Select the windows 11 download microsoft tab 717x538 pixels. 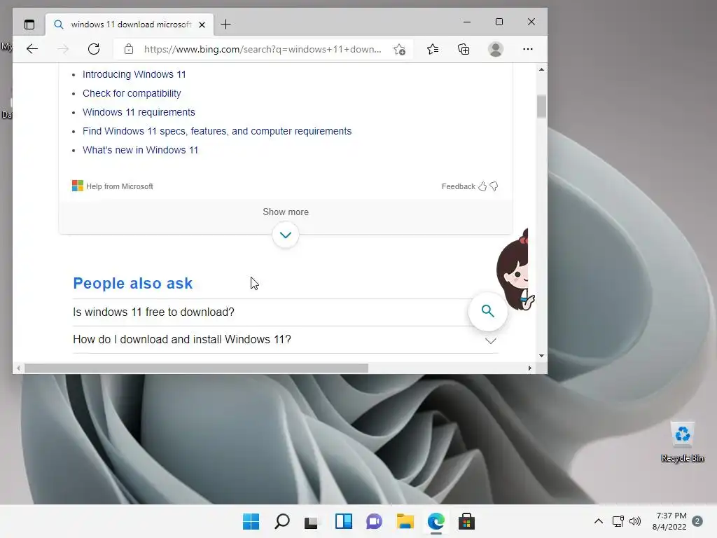(131, 25)
